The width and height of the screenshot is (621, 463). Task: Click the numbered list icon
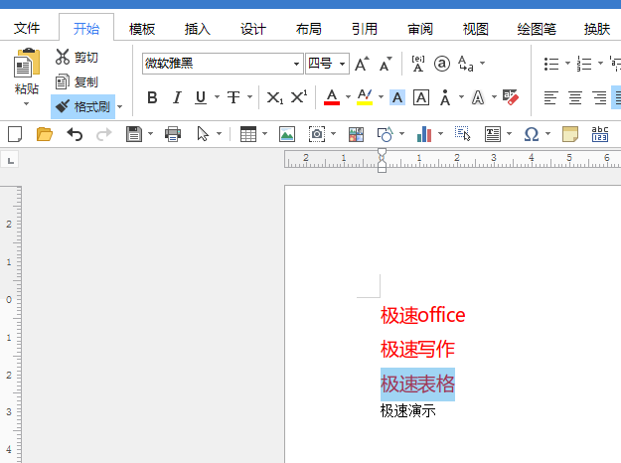(x=584, y=64)
